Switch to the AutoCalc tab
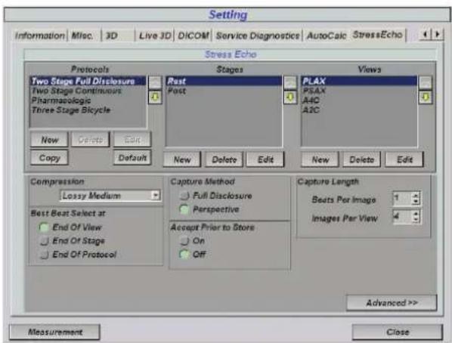 [327, 36]
